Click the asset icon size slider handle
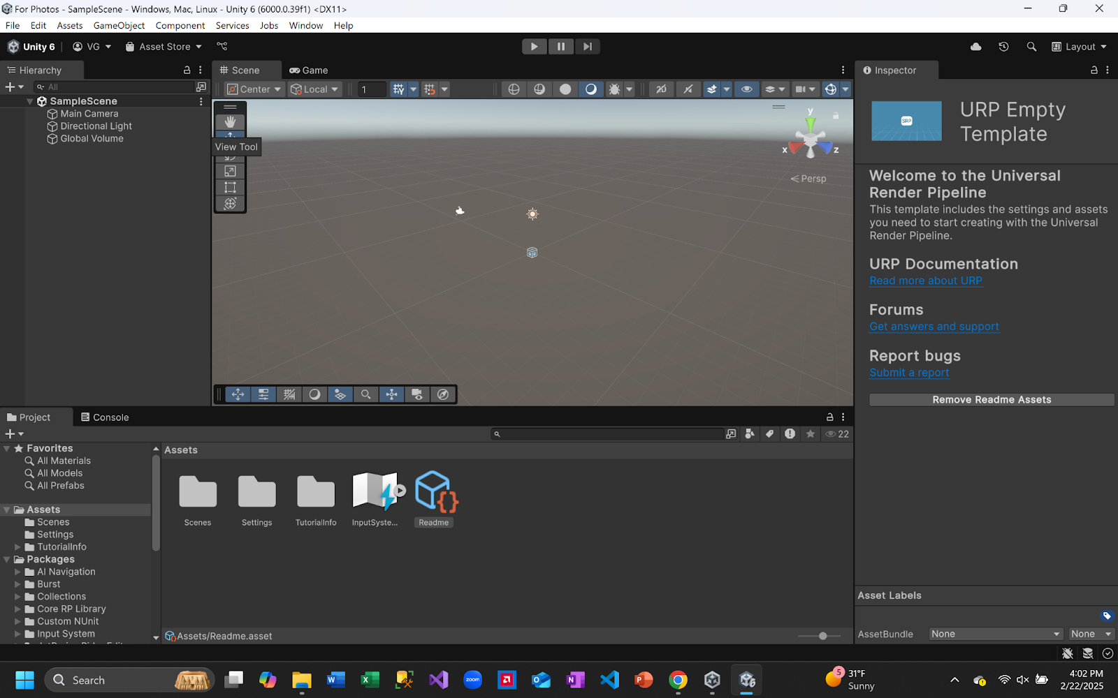 823,636
